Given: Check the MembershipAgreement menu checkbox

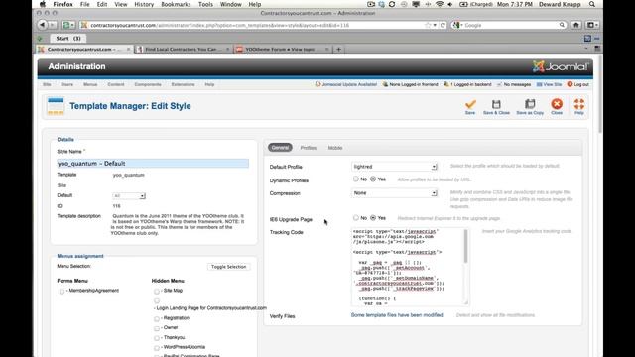Looking at the screenshot, I should (x=62, y=291).
